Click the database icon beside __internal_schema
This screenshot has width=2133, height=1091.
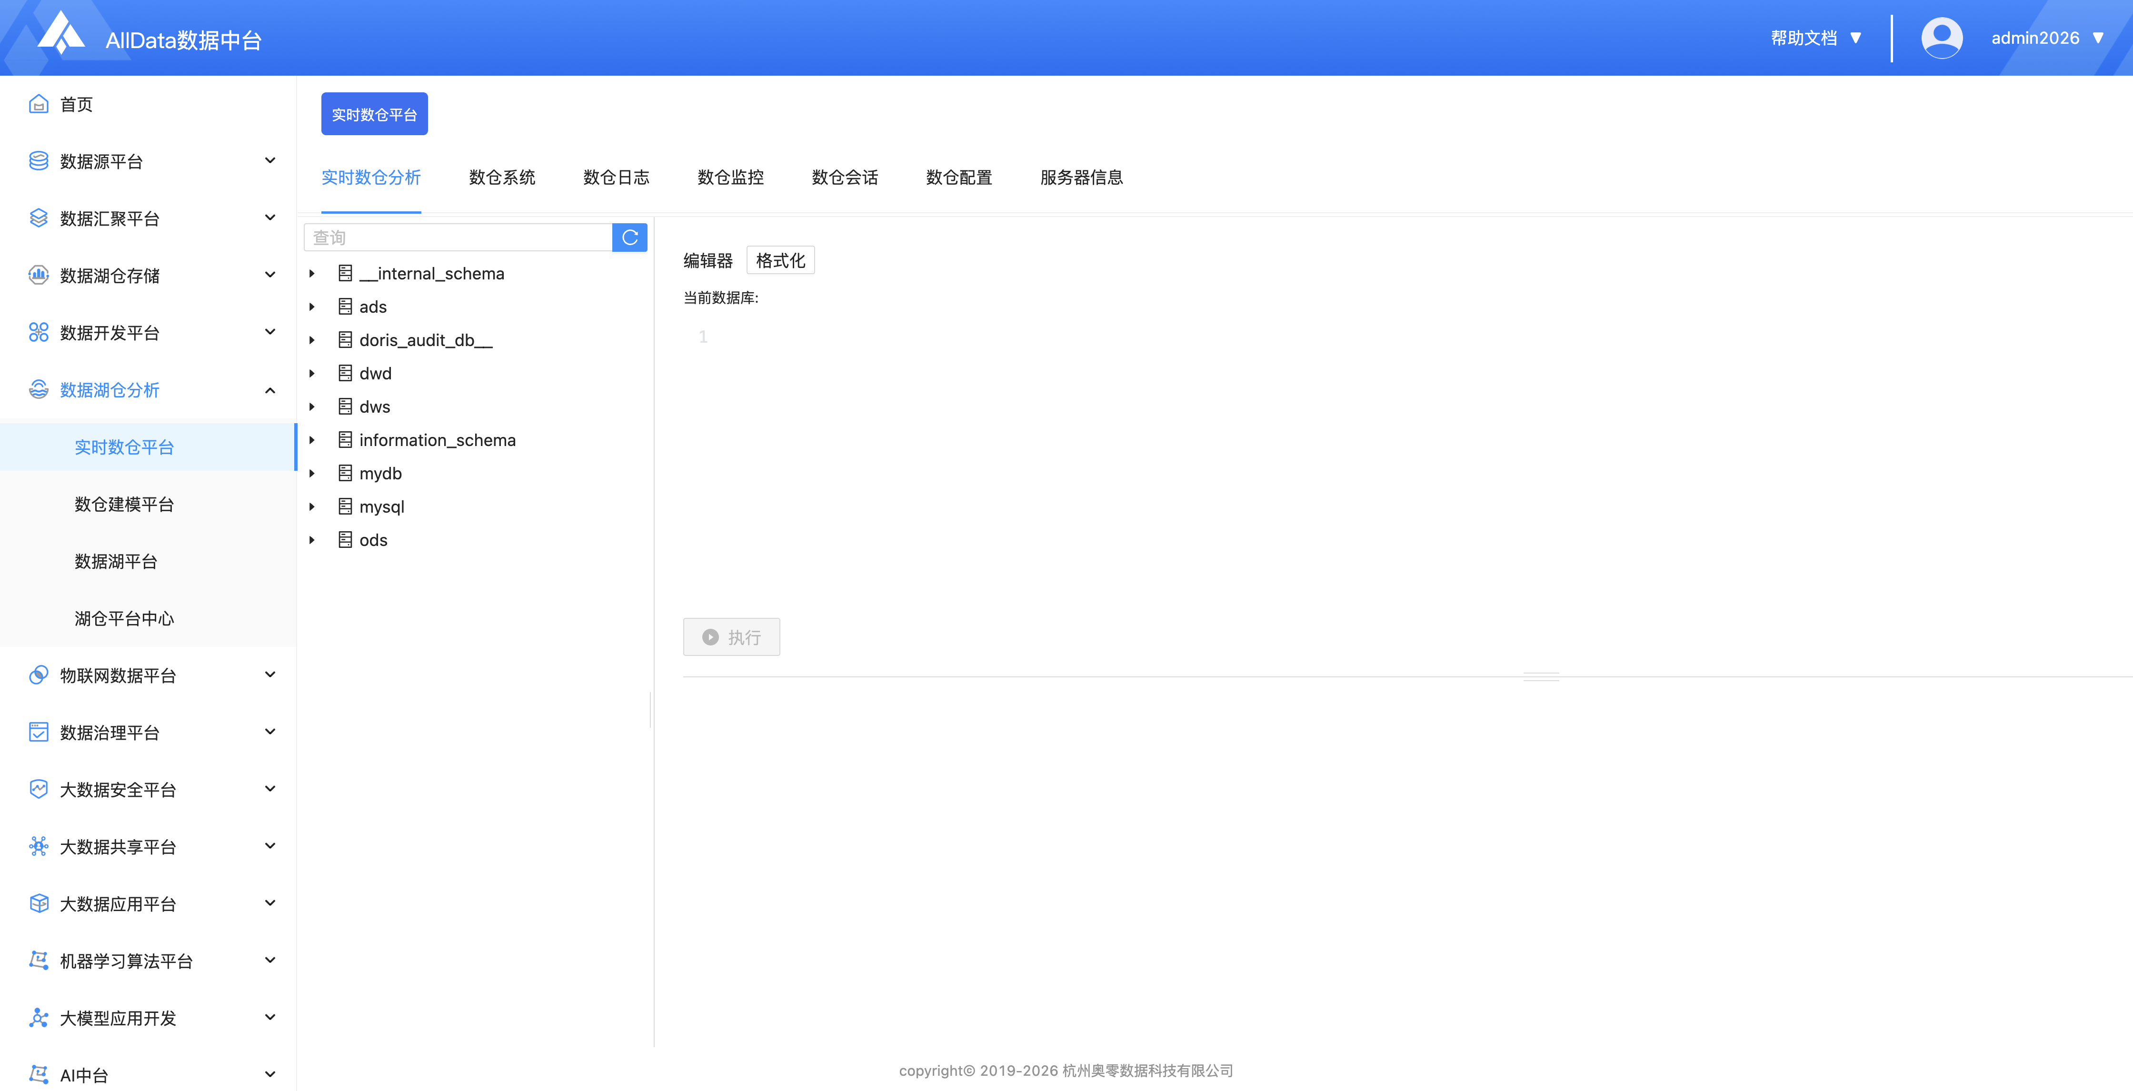coord(345,273)
